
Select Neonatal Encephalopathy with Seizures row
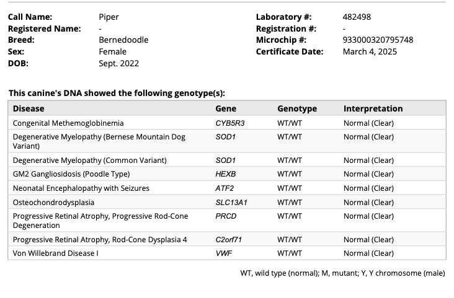click(x=81, y=188)
